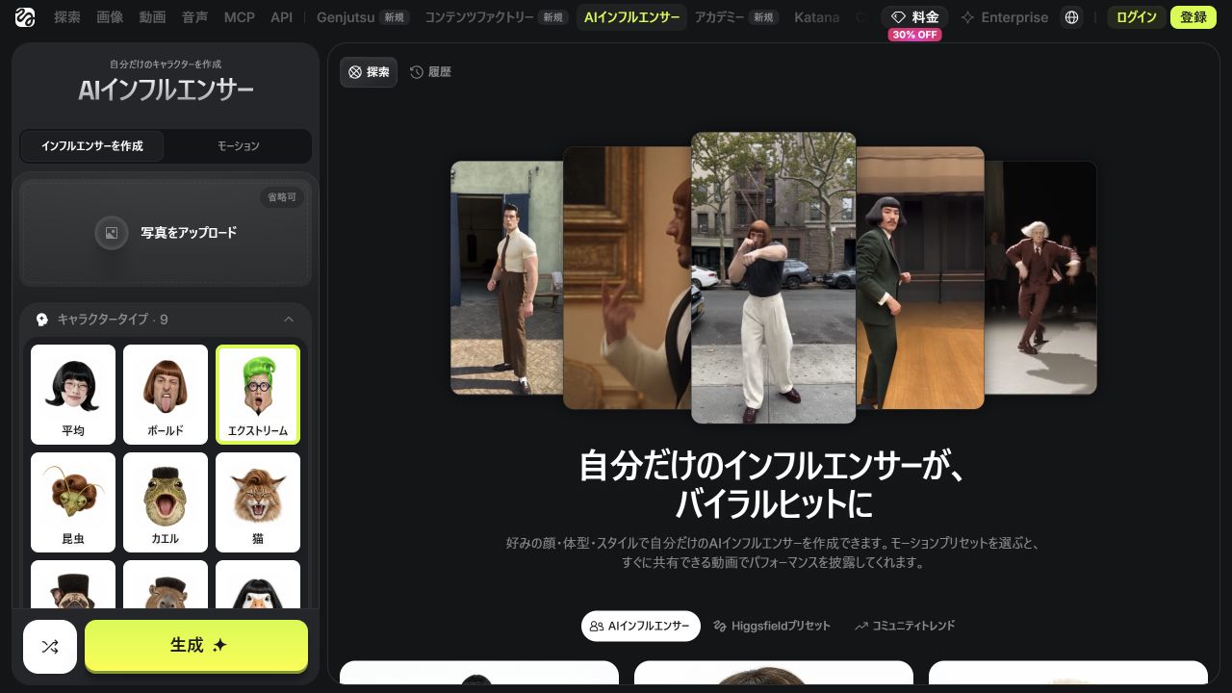Image resolution: width=1232 pixels, height=693 pixels.
Task: Click the ログイン login button
Action: pos(1137,17)
